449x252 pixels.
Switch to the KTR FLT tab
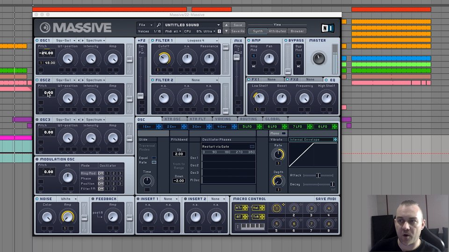(198, 119)
